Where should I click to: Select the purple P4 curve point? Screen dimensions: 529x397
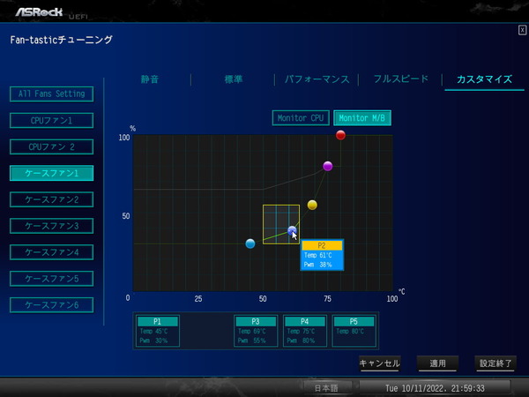pyautogui.click(x=328, y=166)
